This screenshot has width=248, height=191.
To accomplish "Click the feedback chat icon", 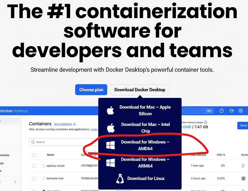I will click(x=75, y=124).
